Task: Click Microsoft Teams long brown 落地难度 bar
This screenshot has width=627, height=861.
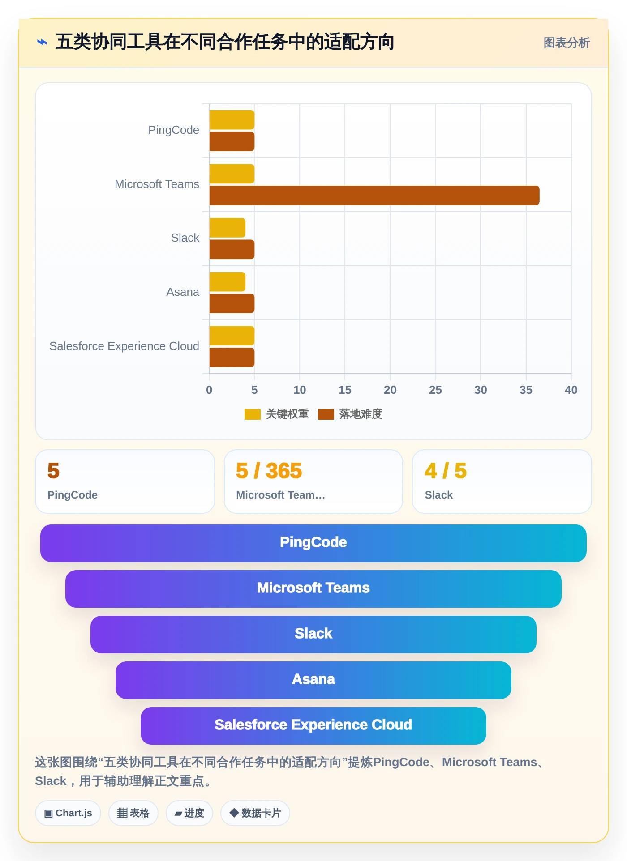Action: click(374, 196)
